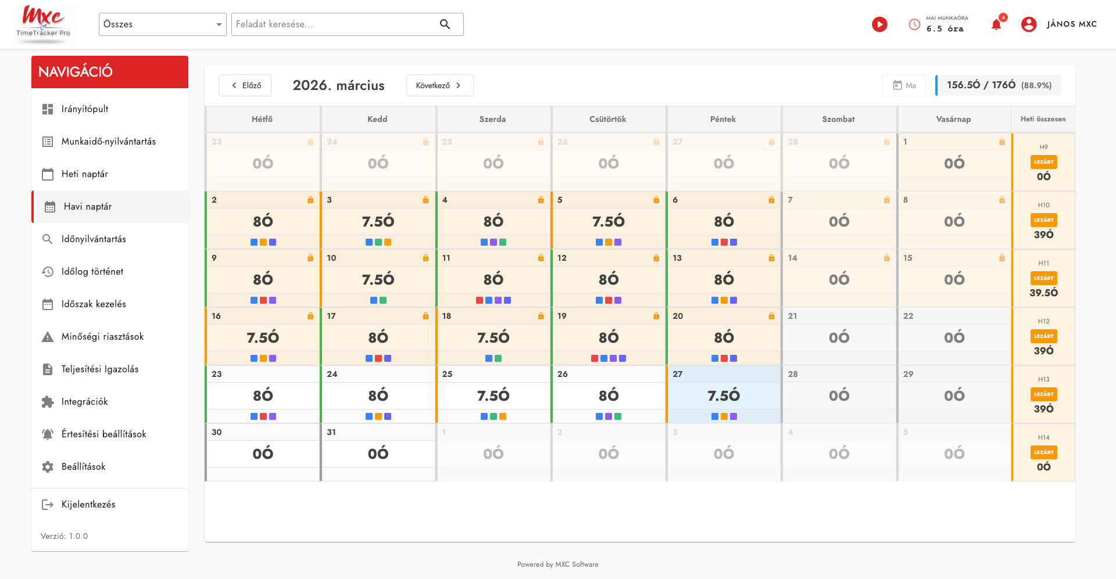Open the Összes filter dropdown

(x=162, y=24)
